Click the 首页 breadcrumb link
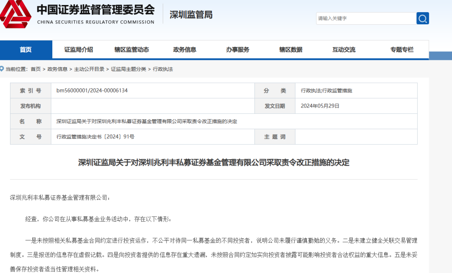Image resolution: width=452 pixels, height=273 pixels. pyautogui.click(x=36, y=69)
